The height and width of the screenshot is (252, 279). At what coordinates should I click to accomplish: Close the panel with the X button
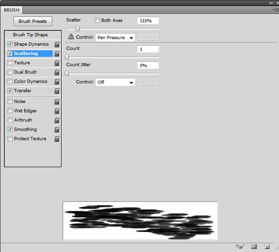278,3
